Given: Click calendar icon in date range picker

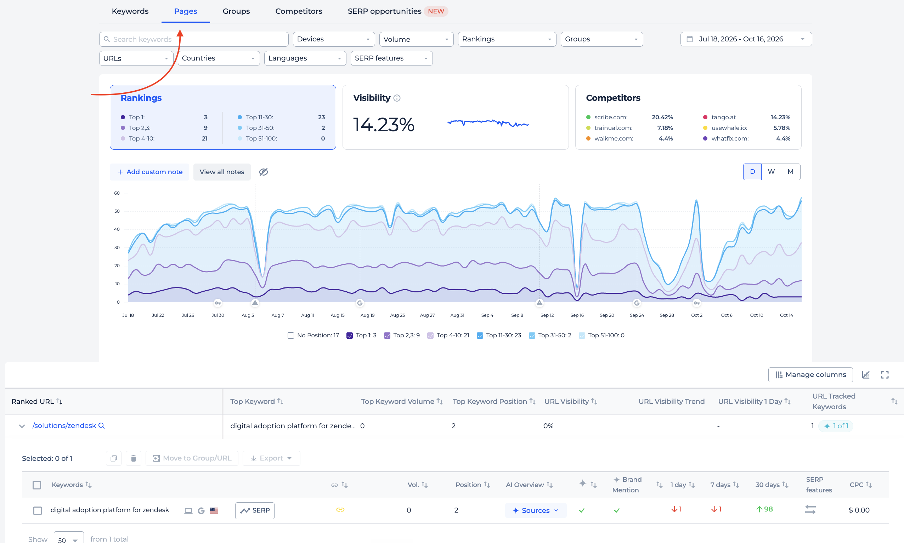Looking at the screenshot, I should [x=689, y=39].
